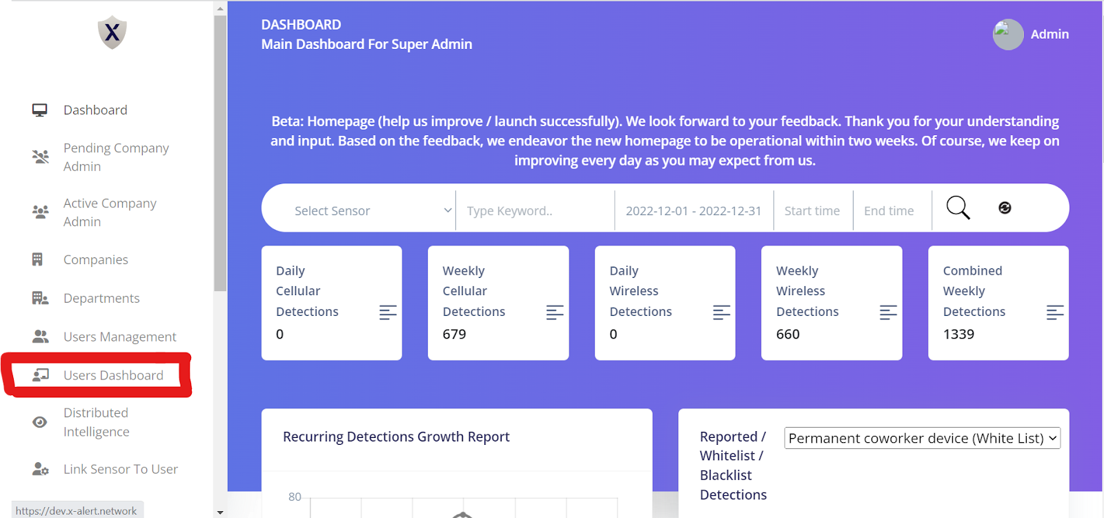Open Permanent coworker device whitelist dropdown
The image size is (1104, 518).
(x=923, y=438)
